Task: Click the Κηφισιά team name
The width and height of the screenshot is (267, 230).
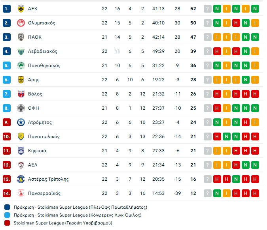Action: pos(37,151)
